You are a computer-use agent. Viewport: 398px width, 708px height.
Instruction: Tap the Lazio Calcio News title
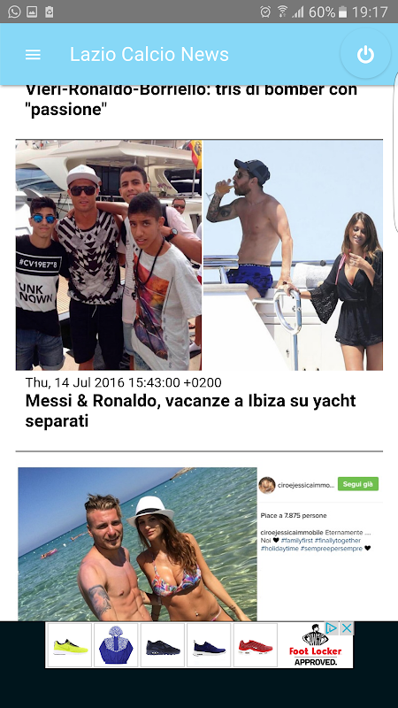tap(149, 55)
